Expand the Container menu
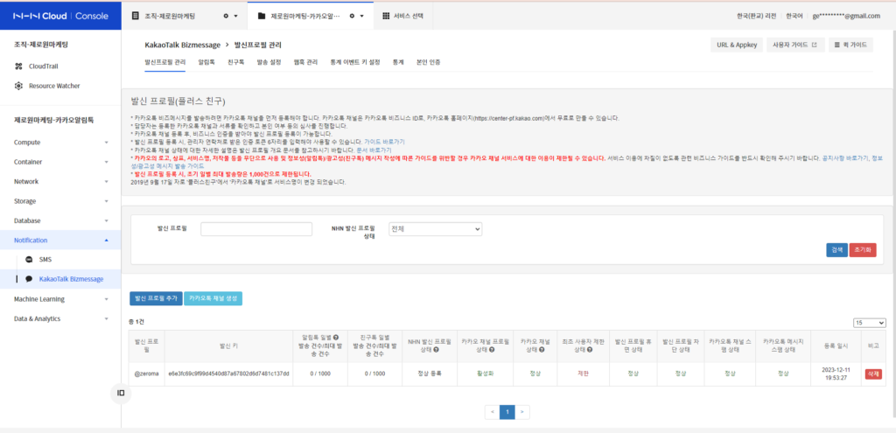The width and height of the screenshot is (896, 433). click(x=60, y=162)
